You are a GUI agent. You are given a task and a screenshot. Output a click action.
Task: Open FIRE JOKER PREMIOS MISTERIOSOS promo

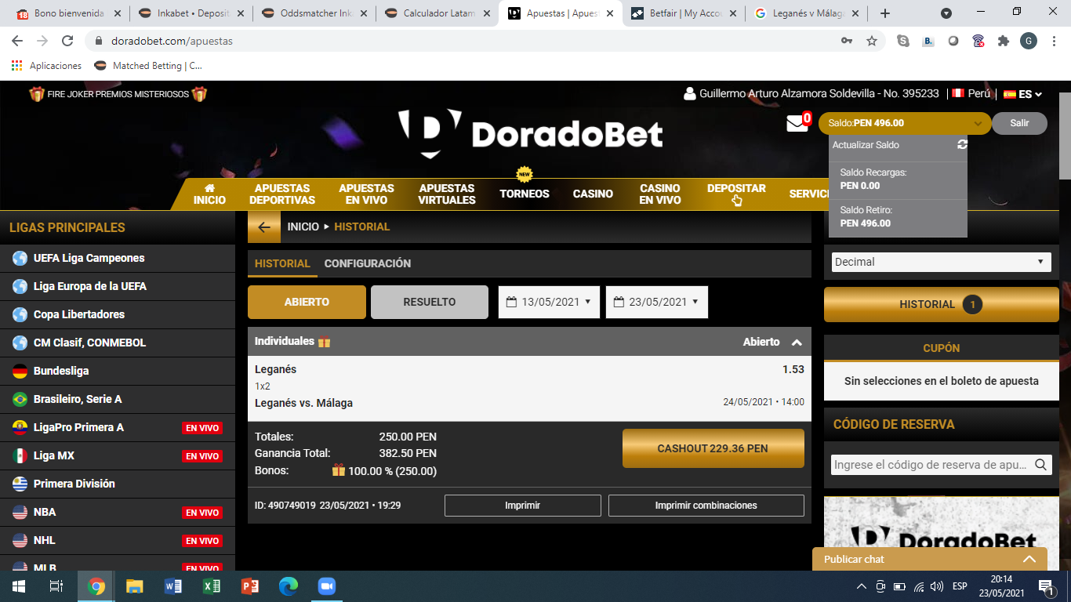click(x=118, y=94)
